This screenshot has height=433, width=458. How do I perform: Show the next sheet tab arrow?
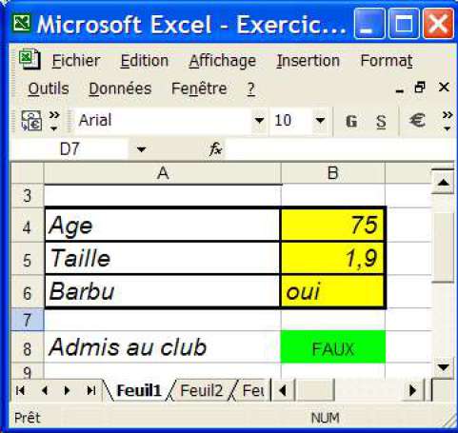[x=68, y=390]
